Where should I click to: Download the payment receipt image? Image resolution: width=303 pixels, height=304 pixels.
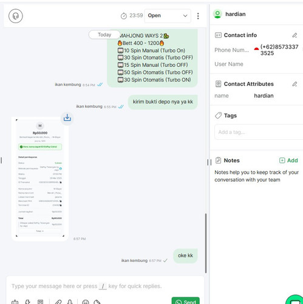pyautogui.click(x=67, y=117)
